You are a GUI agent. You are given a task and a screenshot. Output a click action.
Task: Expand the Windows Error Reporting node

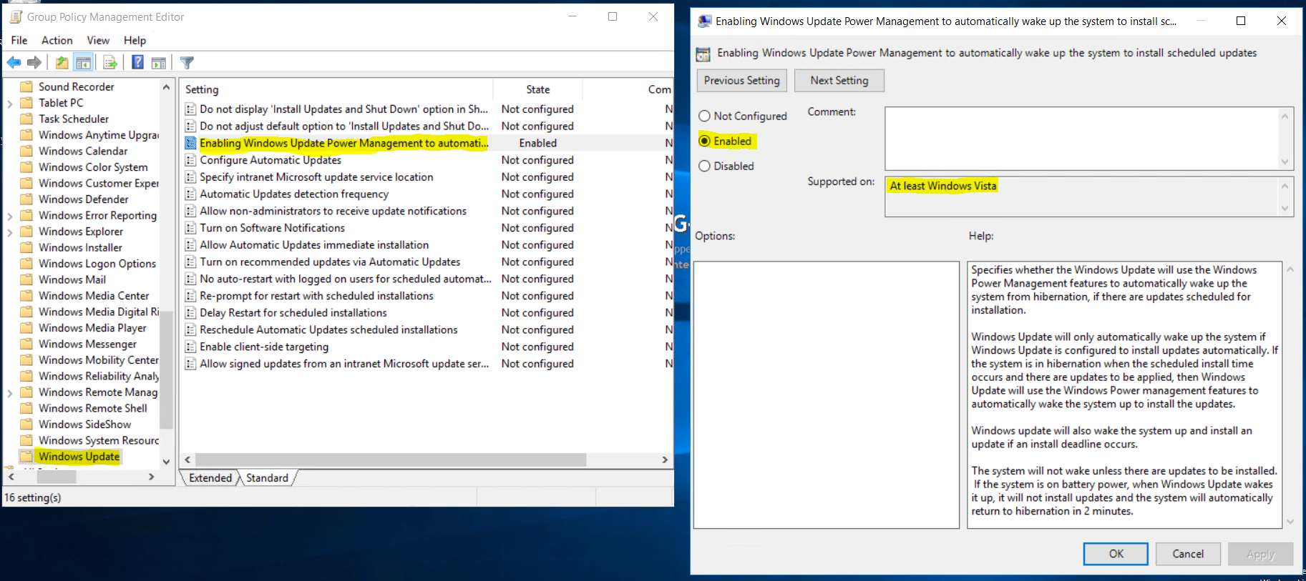pos(10,216)
